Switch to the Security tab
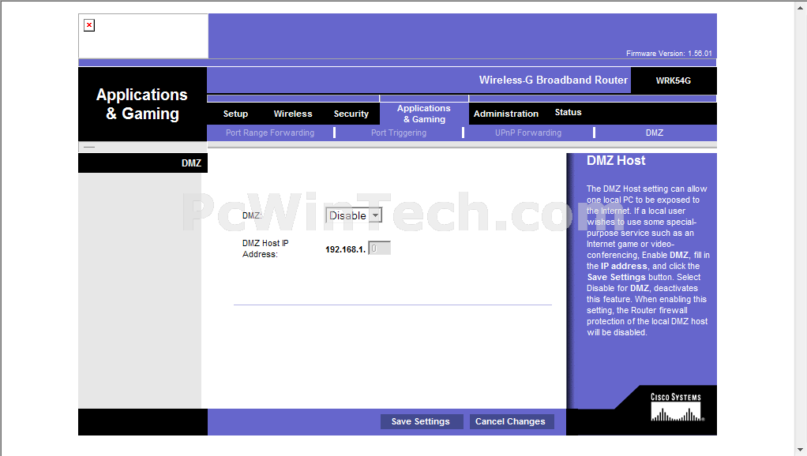Image resolution: width=807 pixels, height=456 pixels. 351,114
